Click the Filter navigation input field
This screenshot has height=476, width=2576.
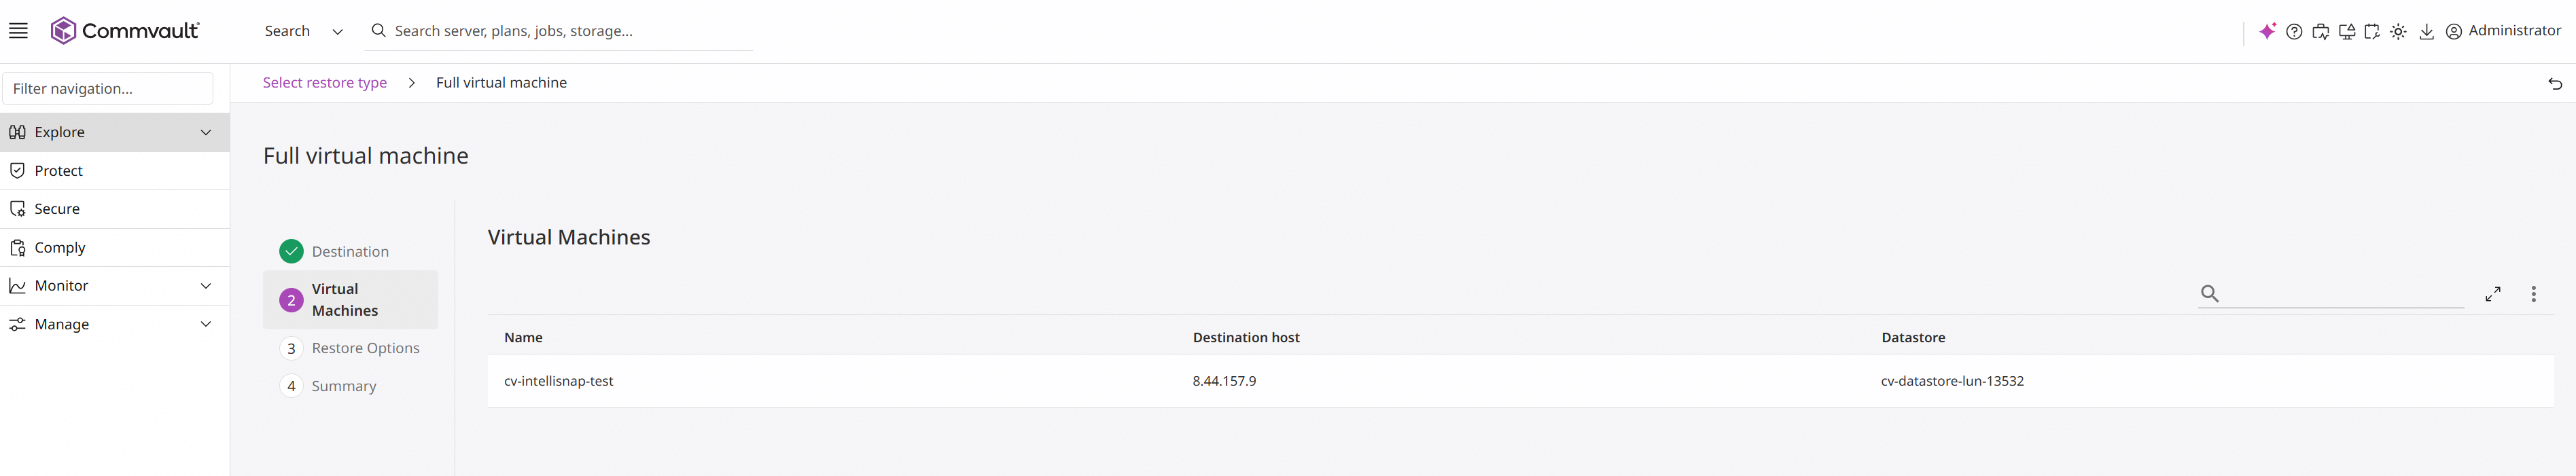click(x=108, y=88)
